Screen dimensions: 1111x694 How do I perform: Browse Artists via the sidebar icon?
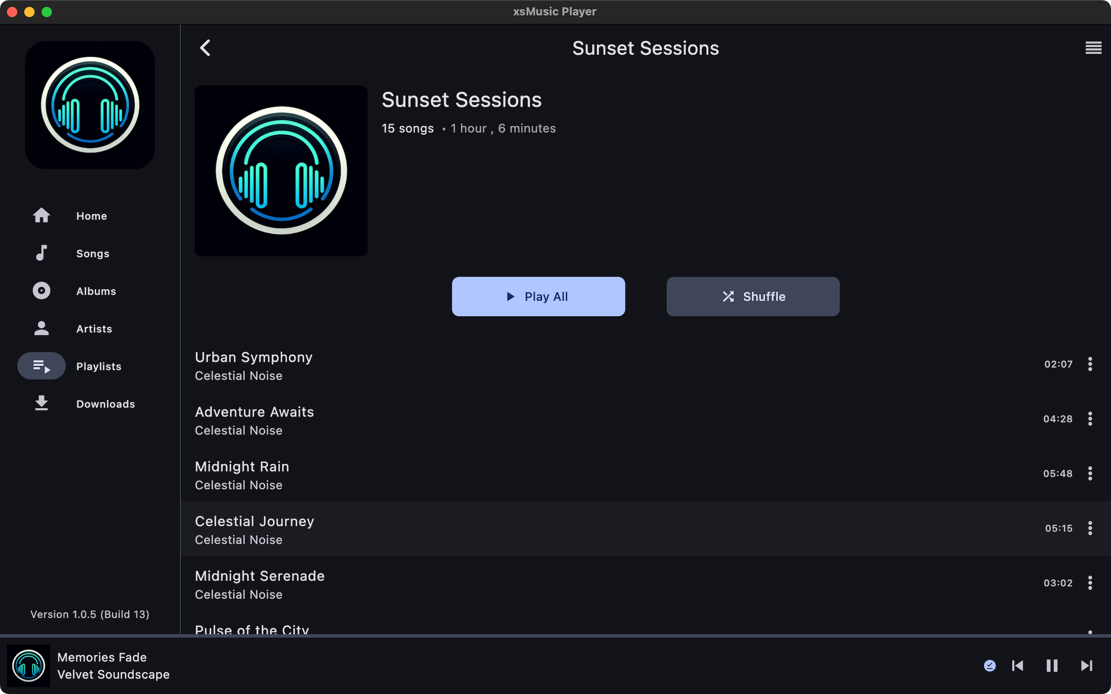point(41,328)
